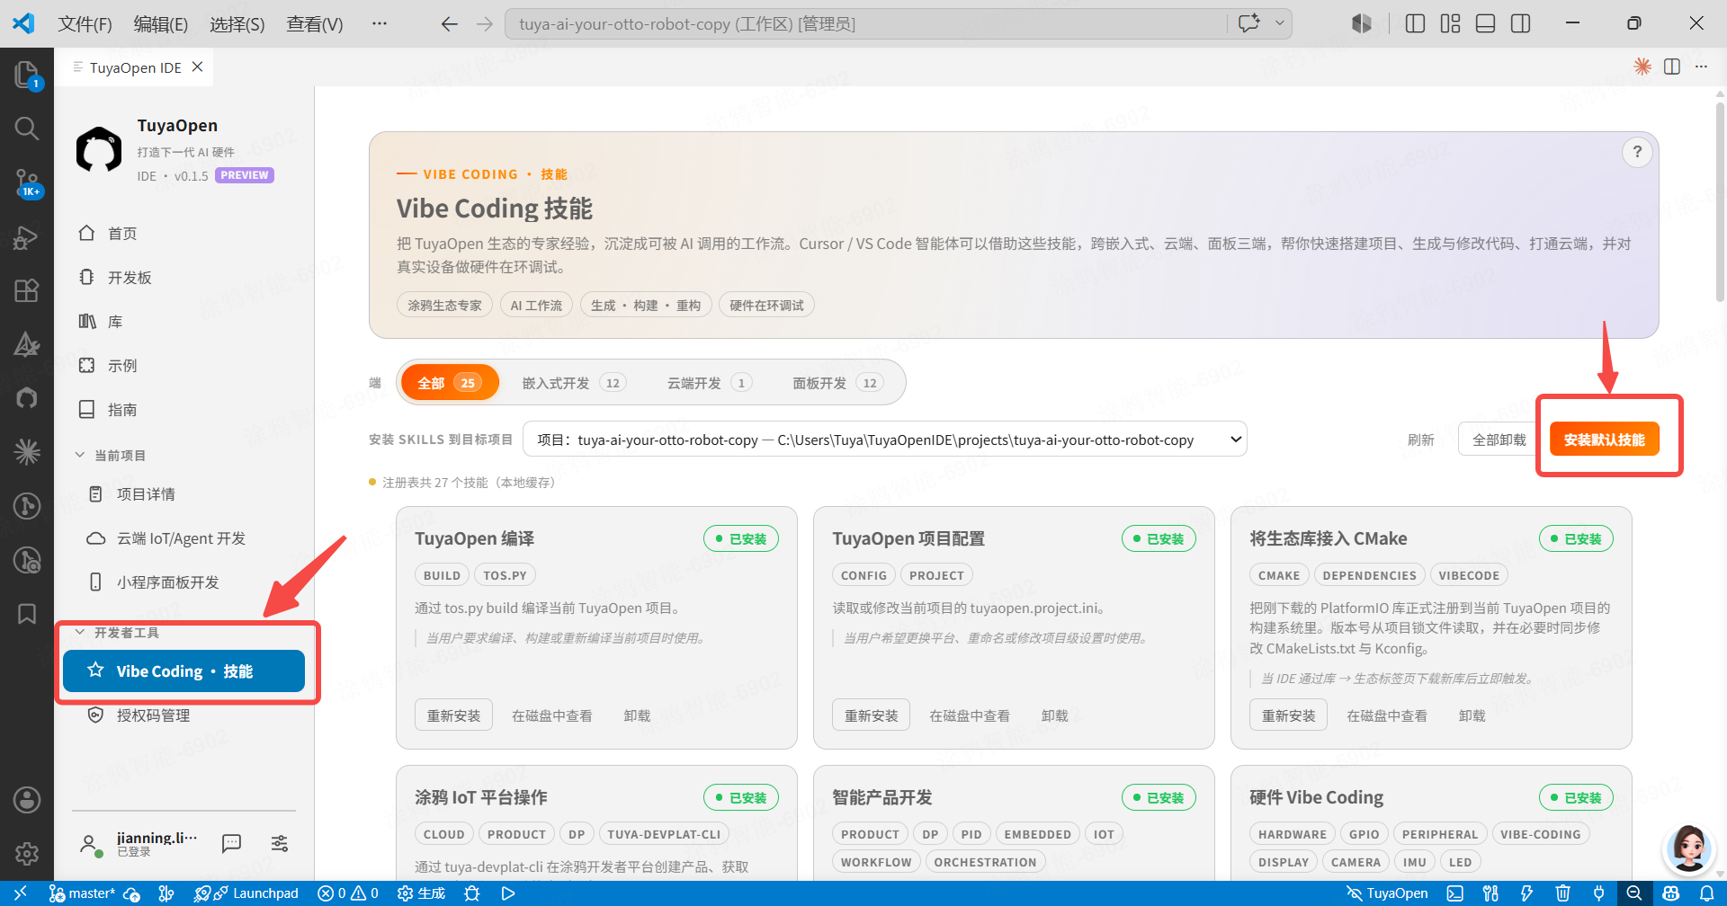Click the zoom magnifier in status bar
The width and height of the screenshot is (1727, 906).
pyautogui.click(x=1634, y=893)
